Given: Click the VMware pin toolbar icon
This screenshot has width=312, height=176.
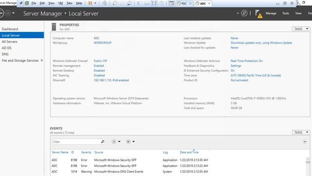Looking at the screenshot, I should point(21,3).
